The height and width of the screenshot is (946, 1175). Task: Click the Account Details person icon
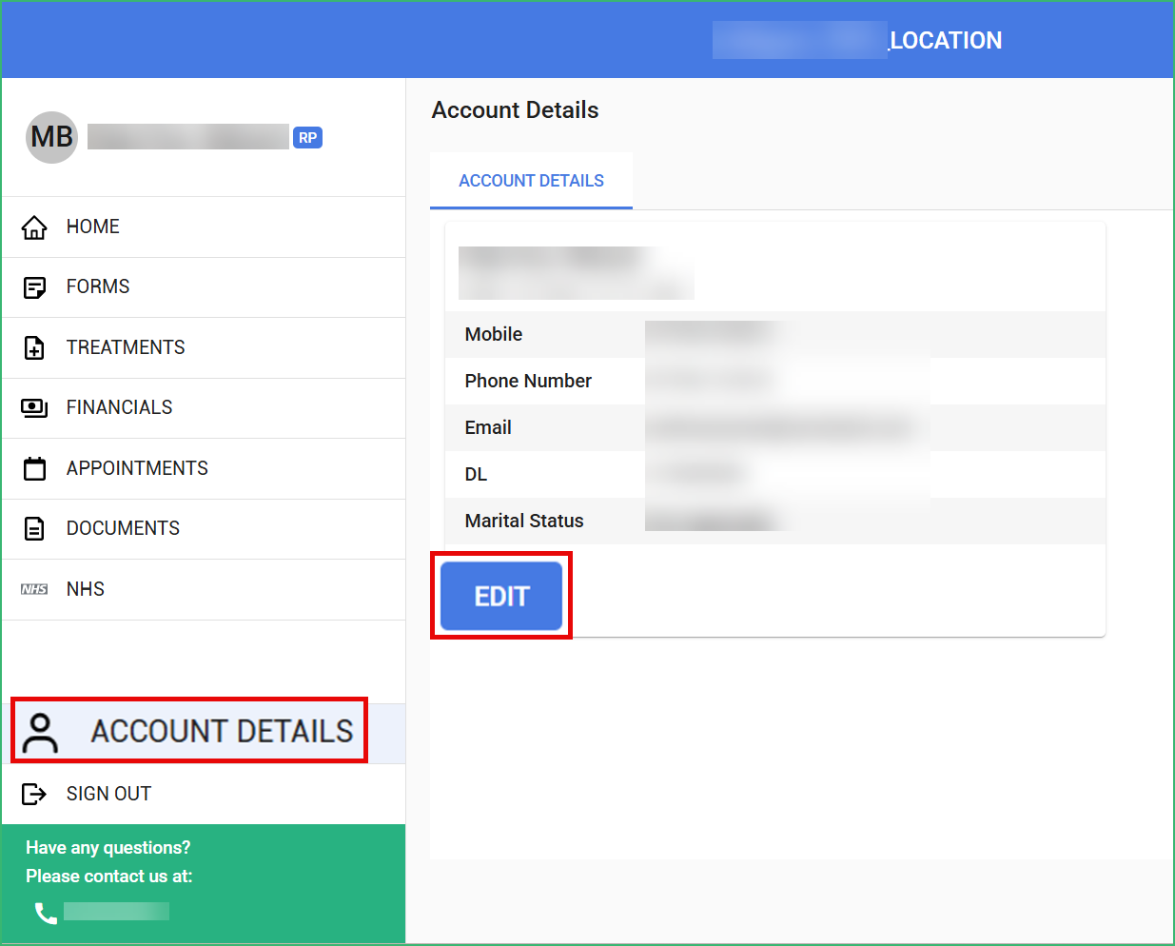click(x=40, y=733)
